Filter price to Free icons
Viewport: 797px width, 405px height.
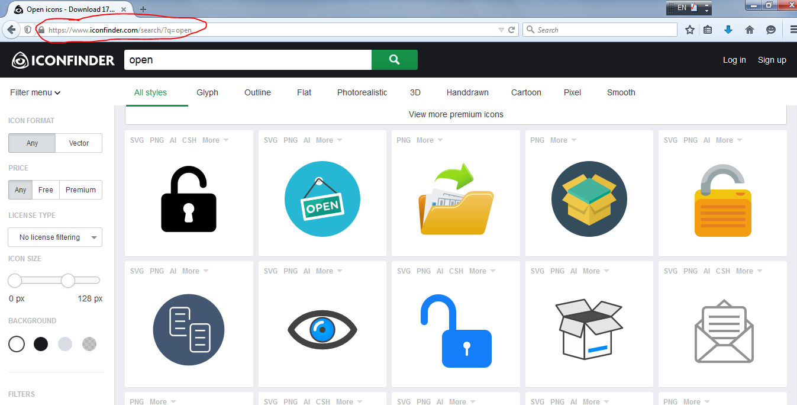point(46,190)
